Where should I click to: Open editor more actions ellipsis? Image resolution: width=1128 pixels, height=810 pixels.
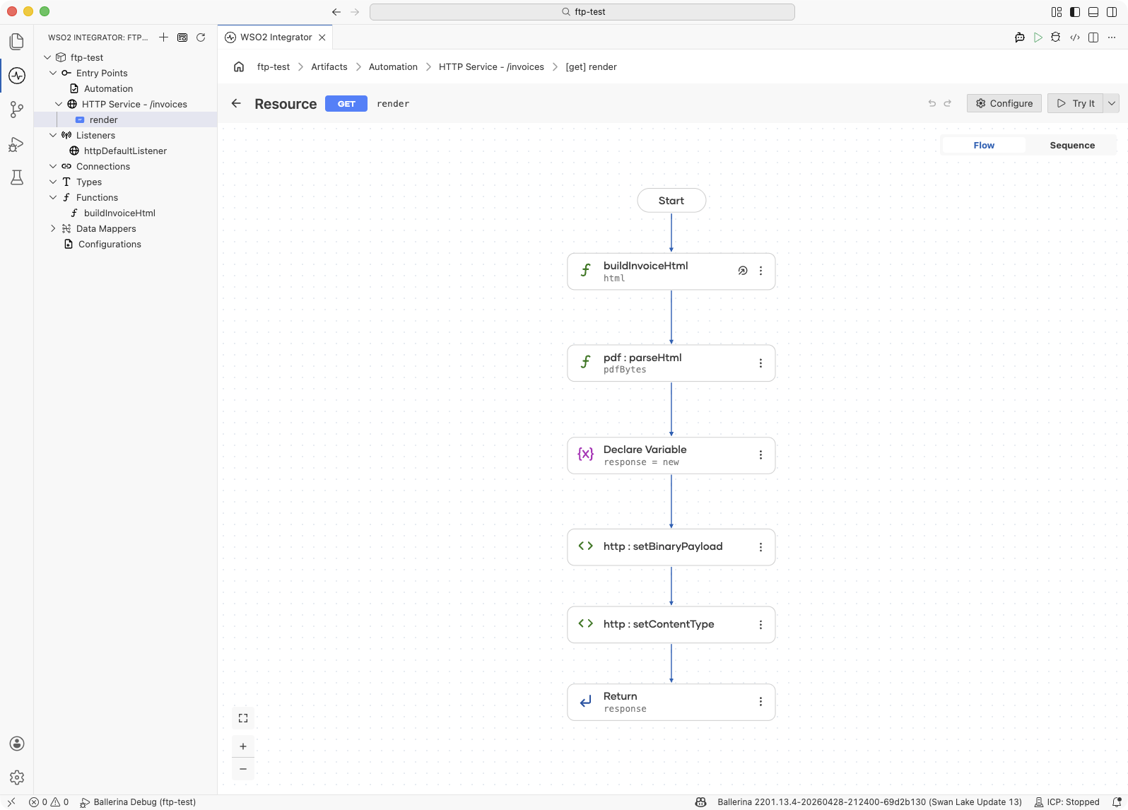coord(1112,37)
